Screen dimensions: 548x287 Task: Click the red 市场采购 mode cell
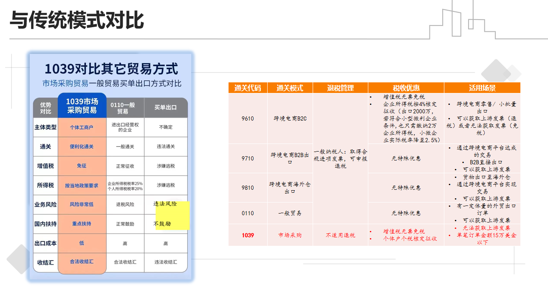point(290,235)
